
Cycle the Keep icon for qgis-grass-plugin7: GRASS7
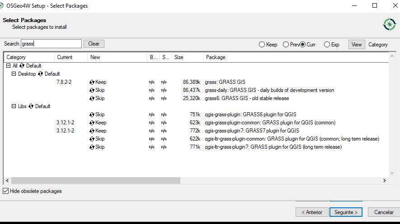tap(92, 131)
